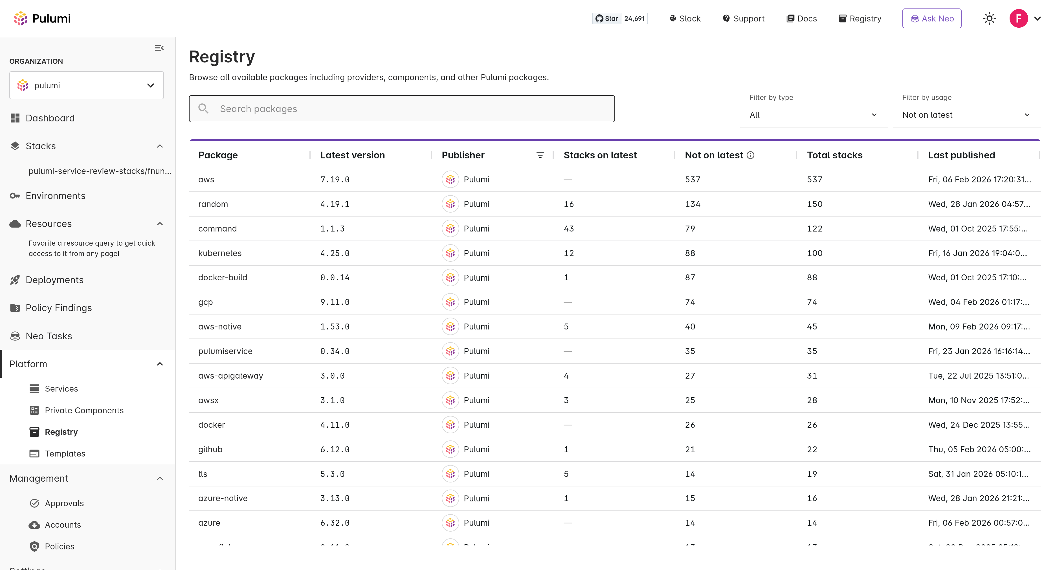Collapse the Management section

[160, 478]
